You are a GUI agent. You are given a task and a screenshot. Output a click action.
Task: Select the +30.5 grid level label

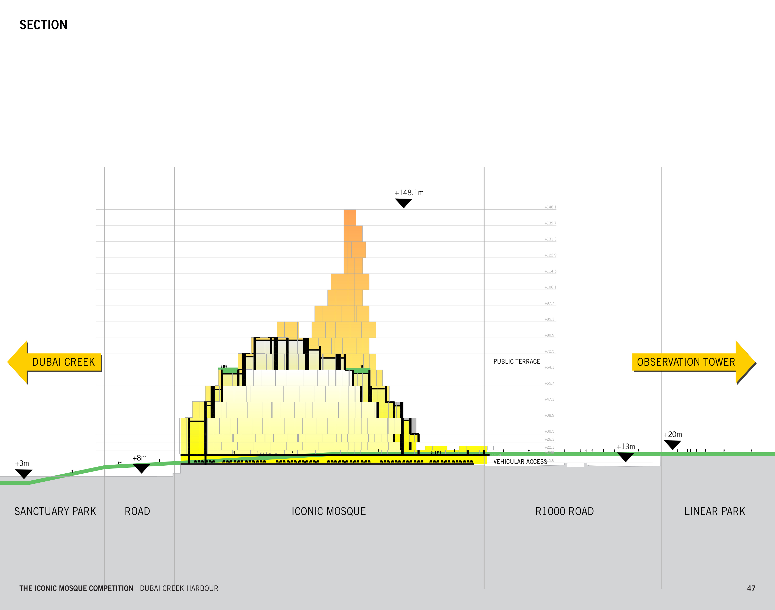(549, 432)
